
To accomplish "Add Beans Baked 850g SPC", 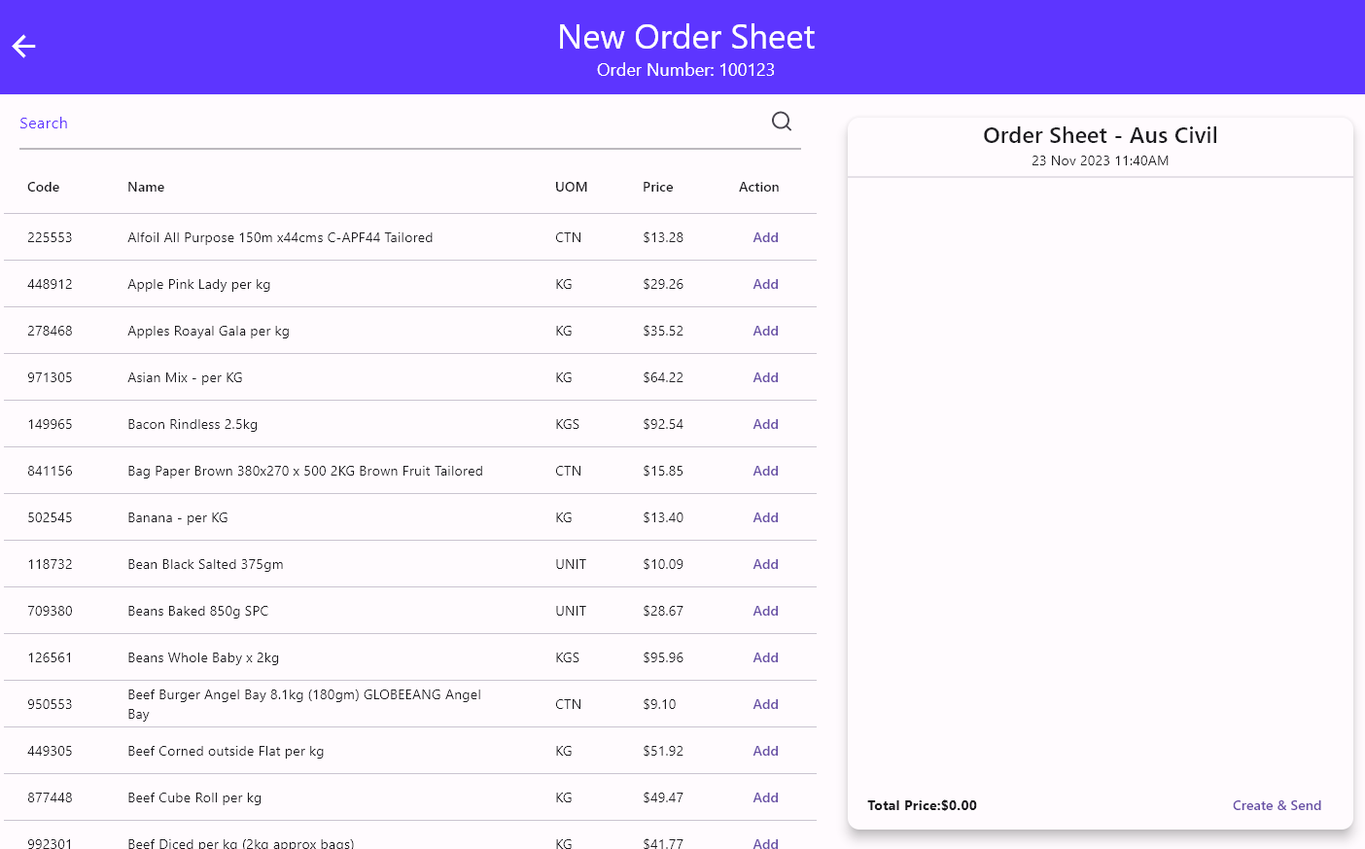I will 765,611.
